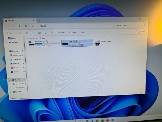The width and height of the screenshot is (162, 122).
Task: Click the pin icon beside Videos
Action: pyautogui.click(x=24, y=72)
